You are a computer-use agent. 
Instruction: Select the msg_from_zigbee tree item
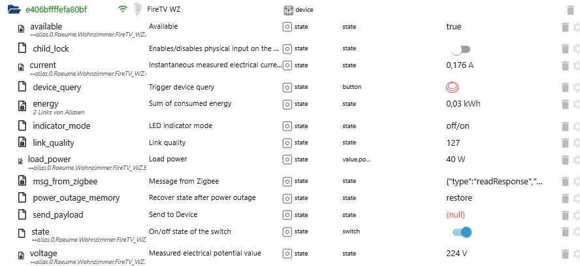click(65, 181)
